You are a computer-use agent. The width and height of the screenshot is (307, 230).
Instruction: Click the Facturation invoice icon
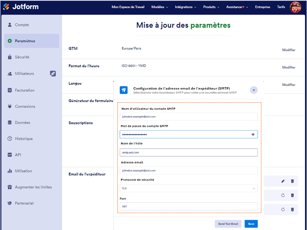coord(10,90)
